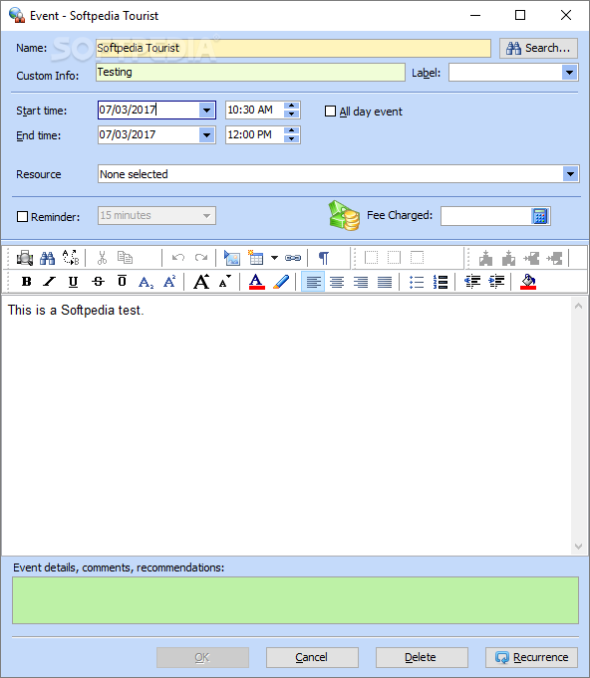Click the cut scissors icon
This screenshot has height=678, width=590.
tap(102, 258)
